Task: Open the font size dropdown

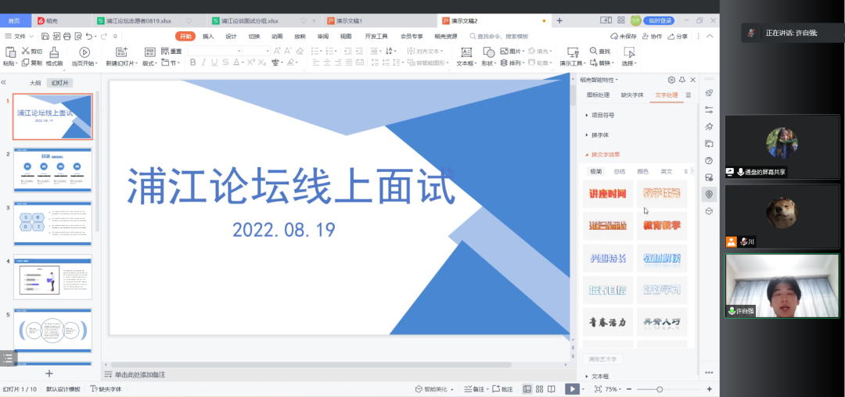Action: pos(268,51)
